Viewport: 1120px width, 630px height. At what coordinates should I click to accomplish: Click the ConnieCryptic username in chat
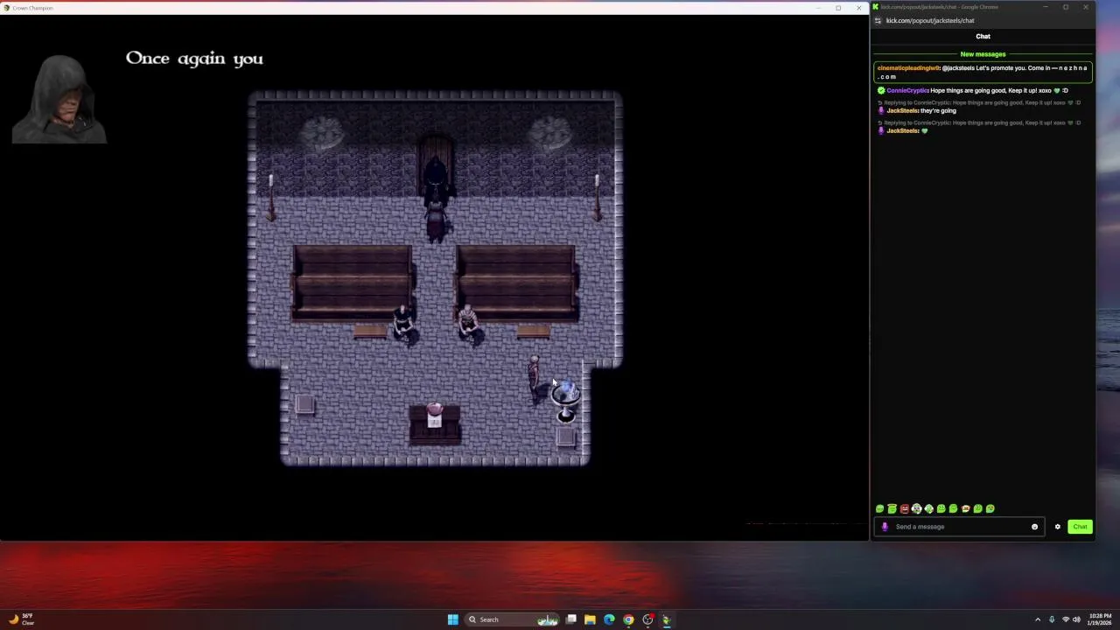907,90
